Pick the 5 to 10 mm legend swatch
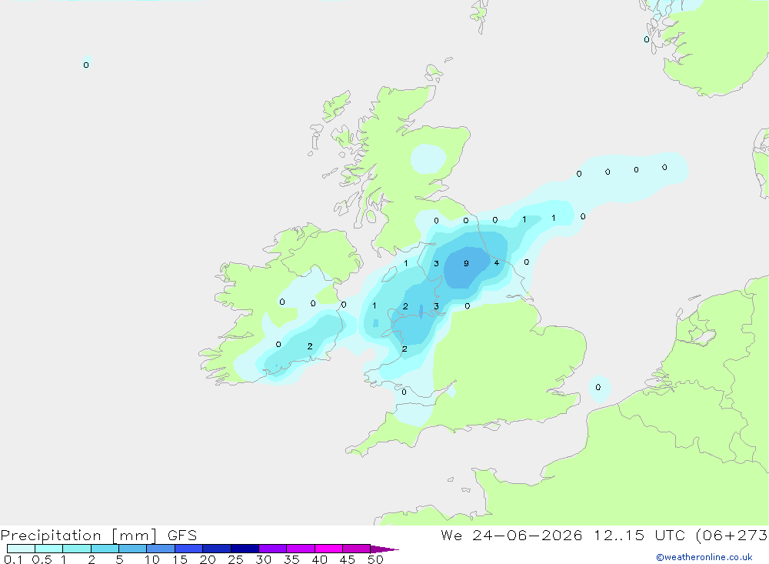The width and height of the screenshot is (769, 564). pos(132,549)
